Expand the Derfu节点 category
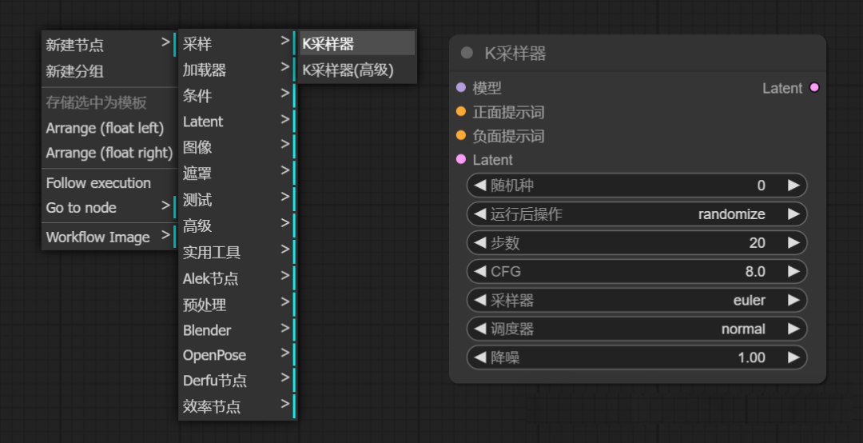The width and height of the screenshot is (863, 443). (x=238, y=380)
